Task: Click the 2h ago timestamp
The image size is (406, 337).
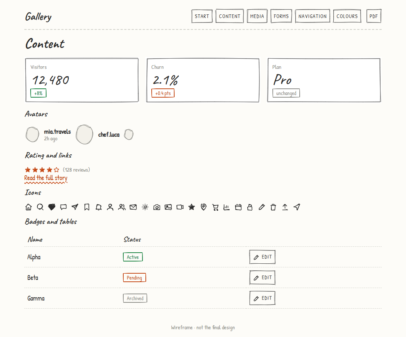Action: (51, 139)
